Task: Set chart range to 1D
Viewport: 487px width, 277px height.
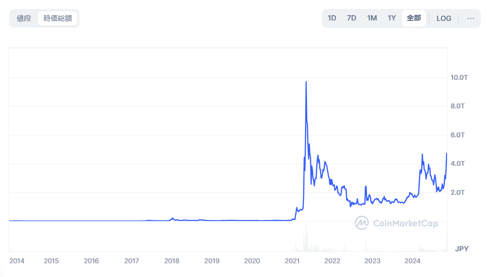Action: (332, 19)
